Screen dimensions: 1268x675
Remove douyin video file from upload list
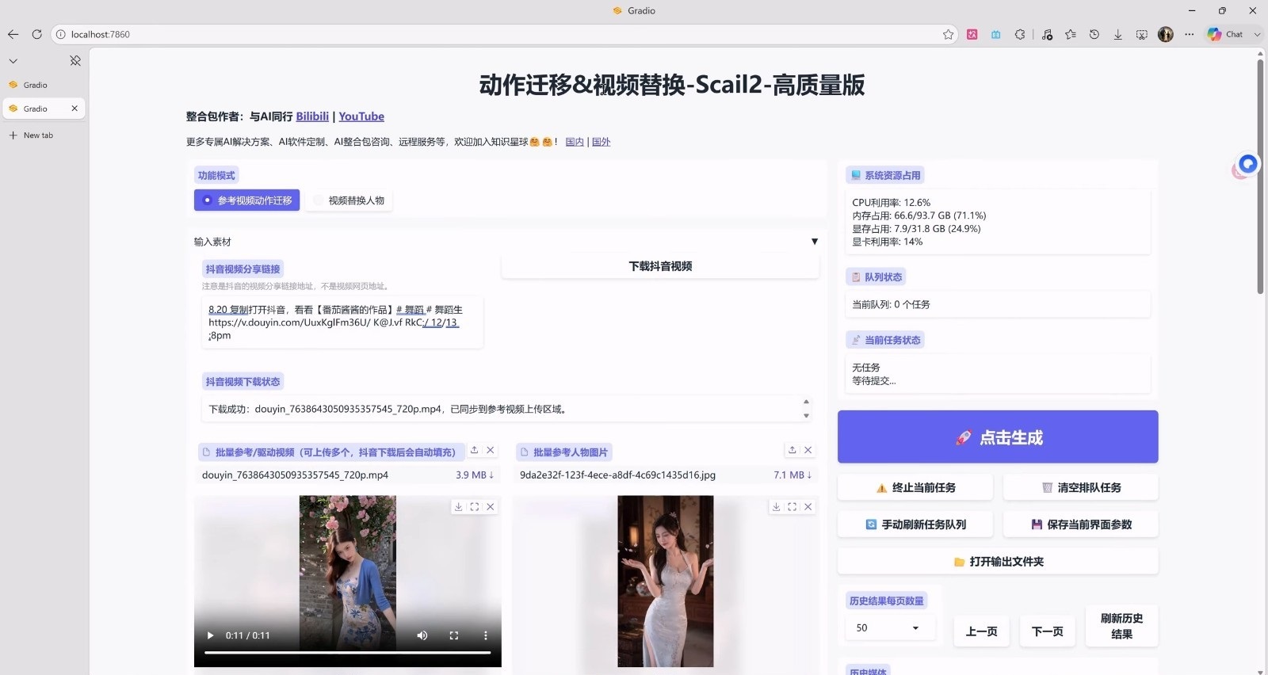pyautogui.click(x=491, y=450)
